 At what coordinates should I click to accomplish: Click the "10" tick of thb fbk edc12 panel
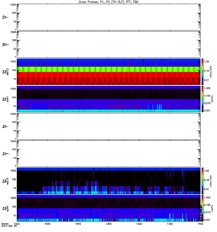(x=15, y=79)
